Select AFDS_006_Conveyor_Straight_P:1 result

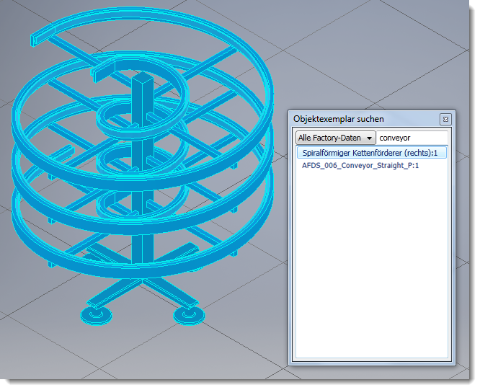(x=360, y=166)
